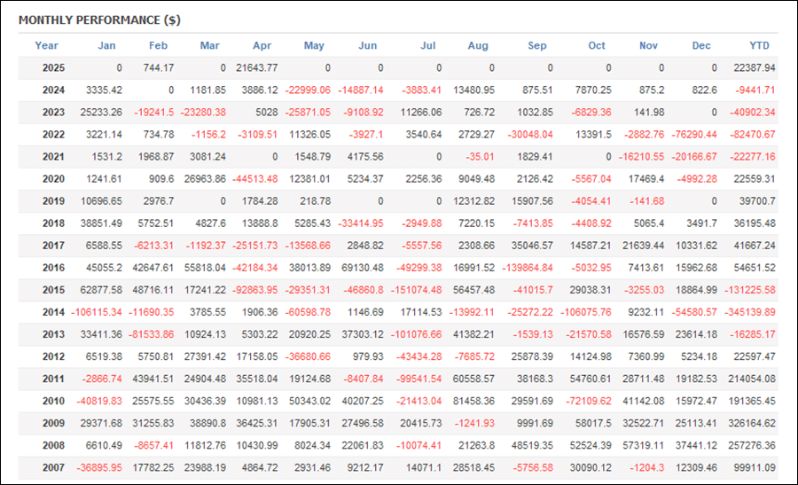Click the 2015 Jul value -151074.48
798x485 pixels.
(x=417, y=290)
